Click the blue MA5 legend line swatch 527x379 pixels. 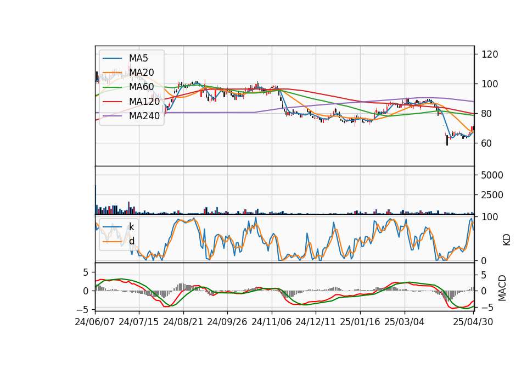coord(112,58)
